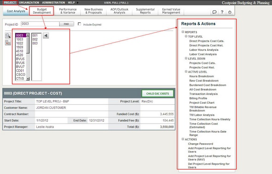Image resolution: width=272 pixels, height=174 pixels.
Task: Open the Burdened Cost Breakdown report
Action: click(207, 85)
